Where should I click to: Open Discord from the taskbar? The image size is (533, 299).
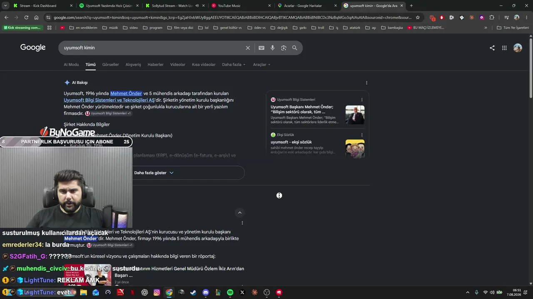click(x=205, y=292)
